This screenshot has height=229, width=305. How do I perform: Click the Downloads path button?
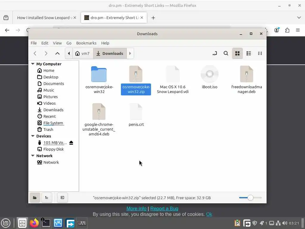tap(110, 53)
